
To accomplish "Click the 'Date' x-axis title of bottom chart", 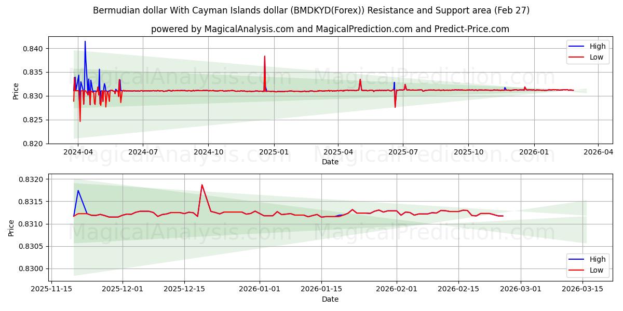I will (330, 299).
